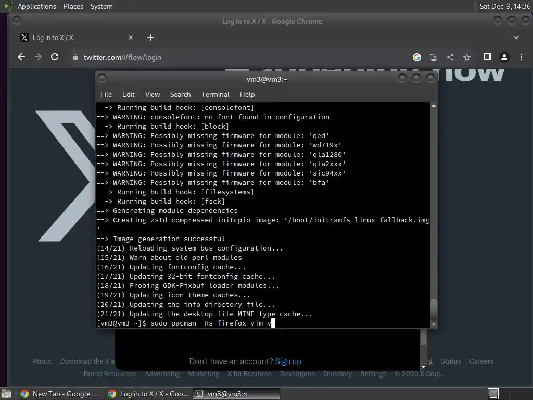This screenshot has height=400, width=533.
Task: View site info lock icon
Action: [75, 57]
